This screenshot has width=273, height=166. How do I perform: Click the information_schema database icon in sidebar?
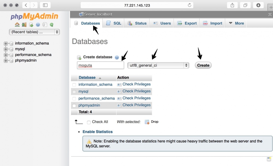pos(11,43)
